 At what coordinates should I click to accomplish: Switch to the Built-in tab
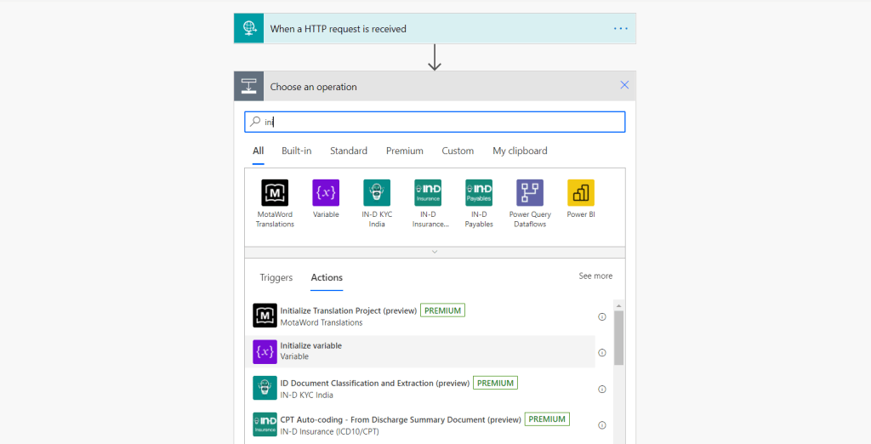click(x=297, y=151)
